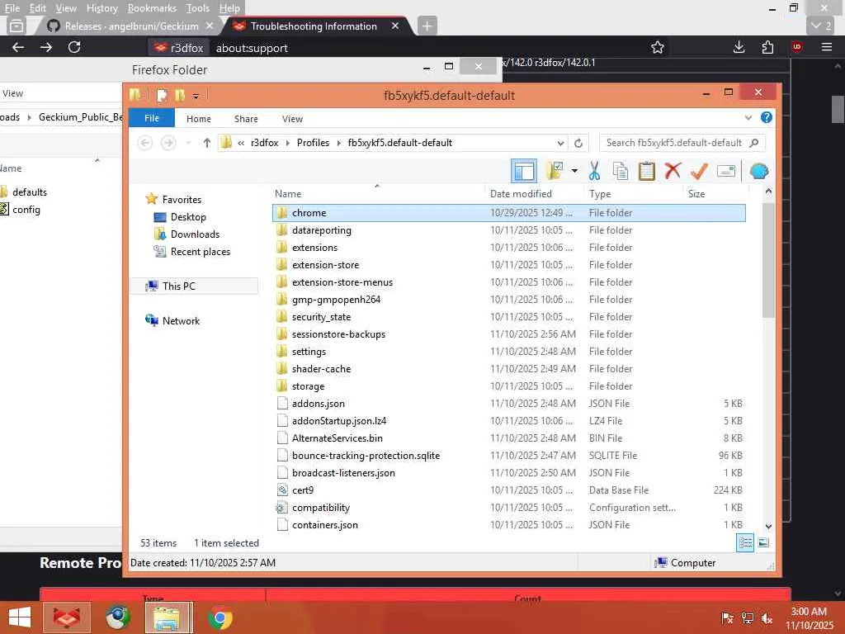The image size is (845, 634).
Task: Click the blue globe shell icon in toolbar
Action: 759,171
